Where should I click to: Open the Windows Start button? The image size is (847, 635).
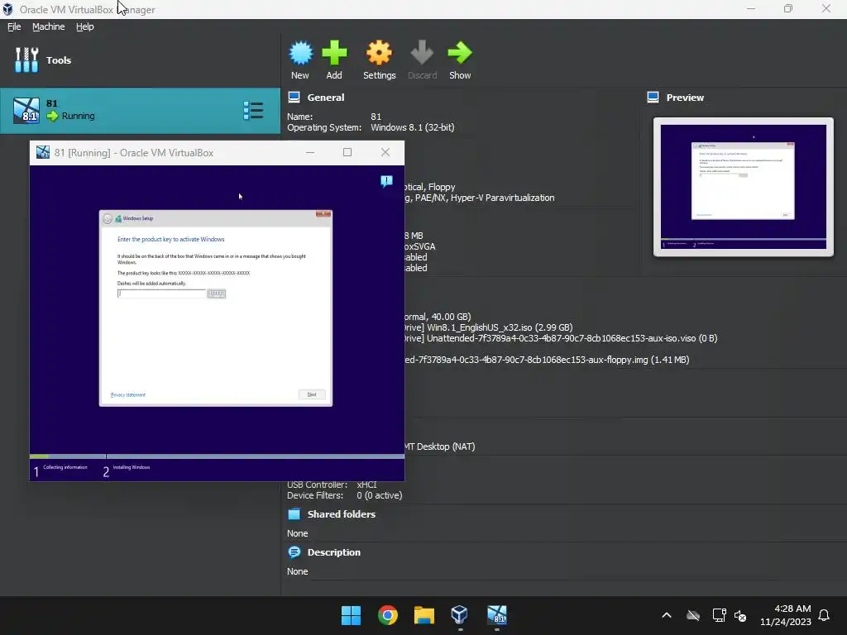click(x=351, y=615)
